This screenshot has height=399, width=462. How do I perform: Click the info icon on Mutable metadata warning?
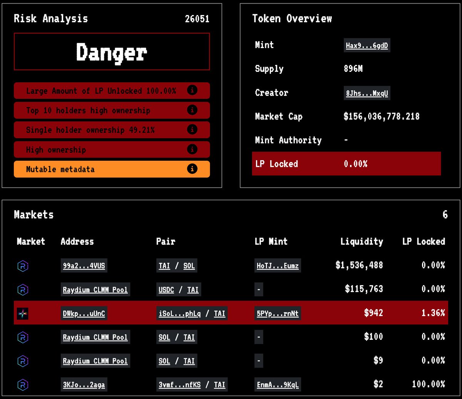click(192, 169)
